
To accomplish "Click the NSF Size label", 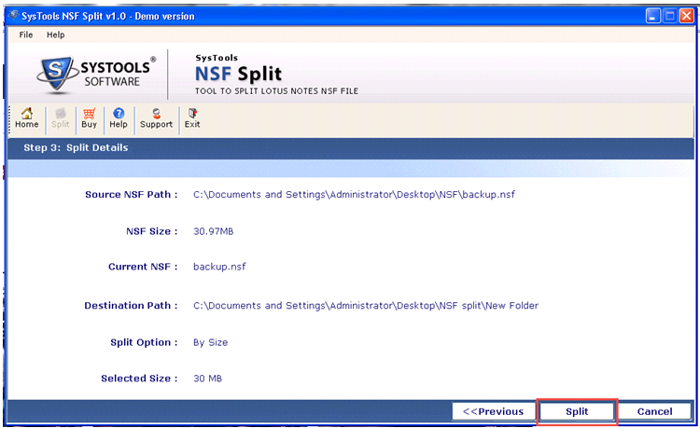I will [x=152, y=231].
